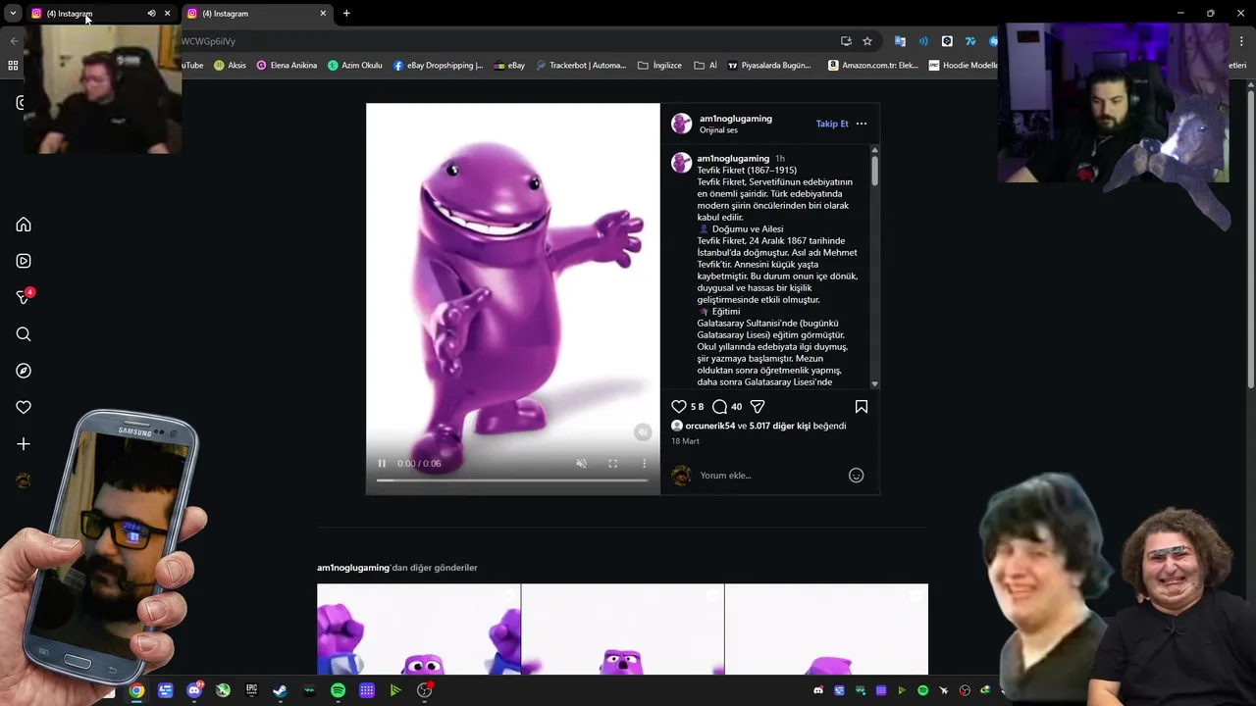Open a new browser tab
This screenshot has height=706, width=1256.
coord(346,14)
